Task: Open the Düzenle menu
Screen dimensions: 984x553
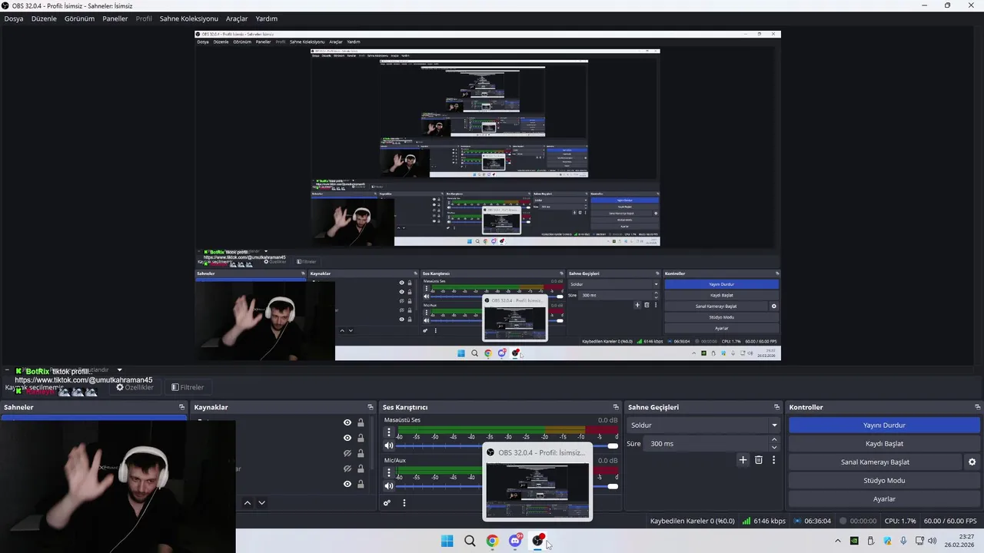Action: pos(44,18)
